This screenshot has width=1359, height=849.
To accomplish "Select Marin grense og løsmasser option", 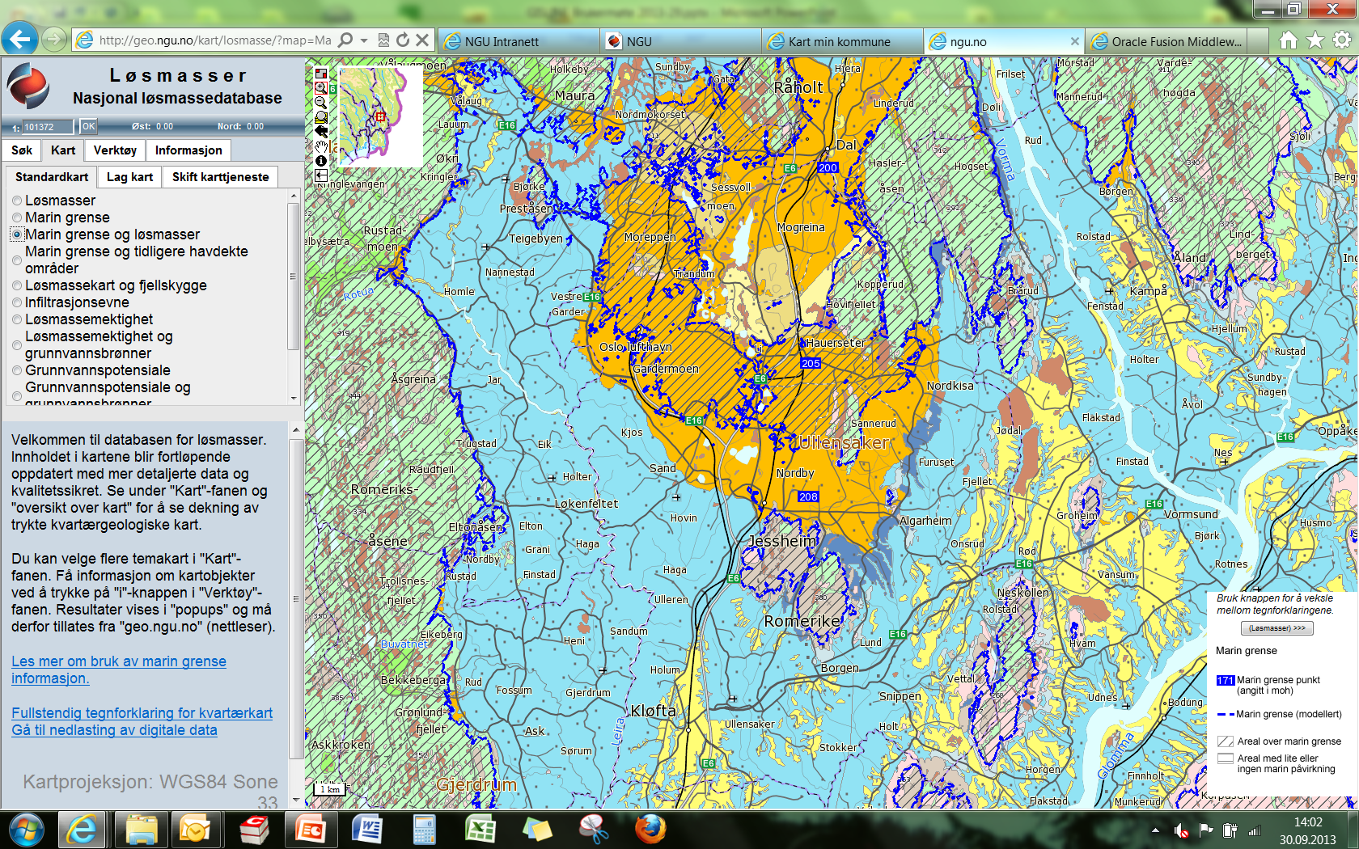I will click(x=17, y=234).
